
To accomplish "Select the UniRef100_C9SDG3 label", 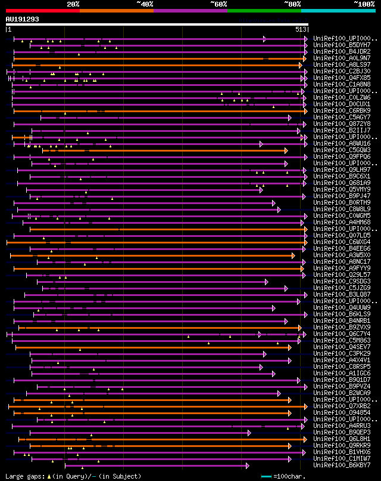I will pyautogui.click(x=342, y=281).
